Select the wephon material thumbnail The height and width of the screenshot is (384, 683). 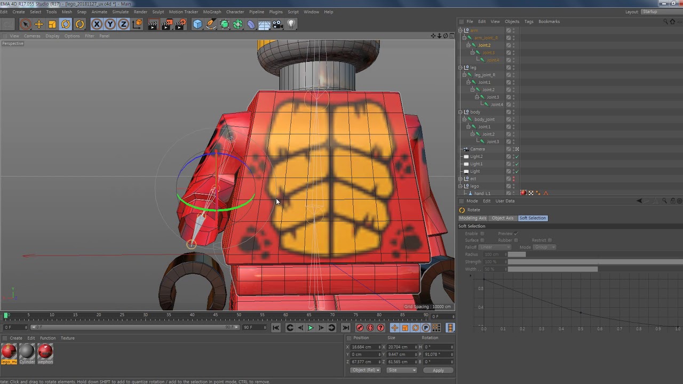point(45,351)
